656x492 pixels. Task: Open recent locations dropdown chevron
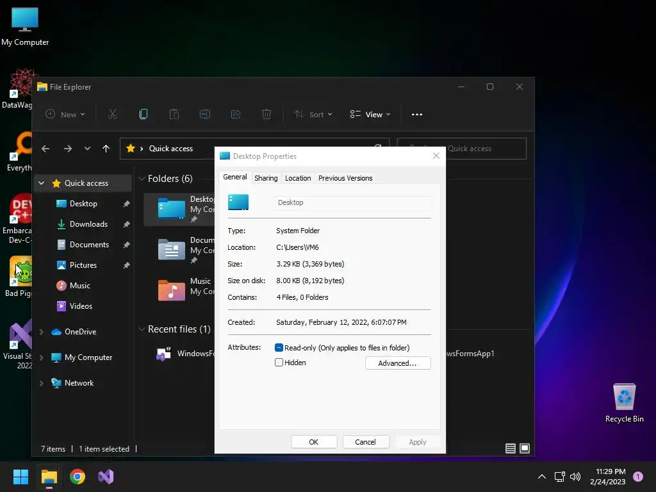[87, 149]
